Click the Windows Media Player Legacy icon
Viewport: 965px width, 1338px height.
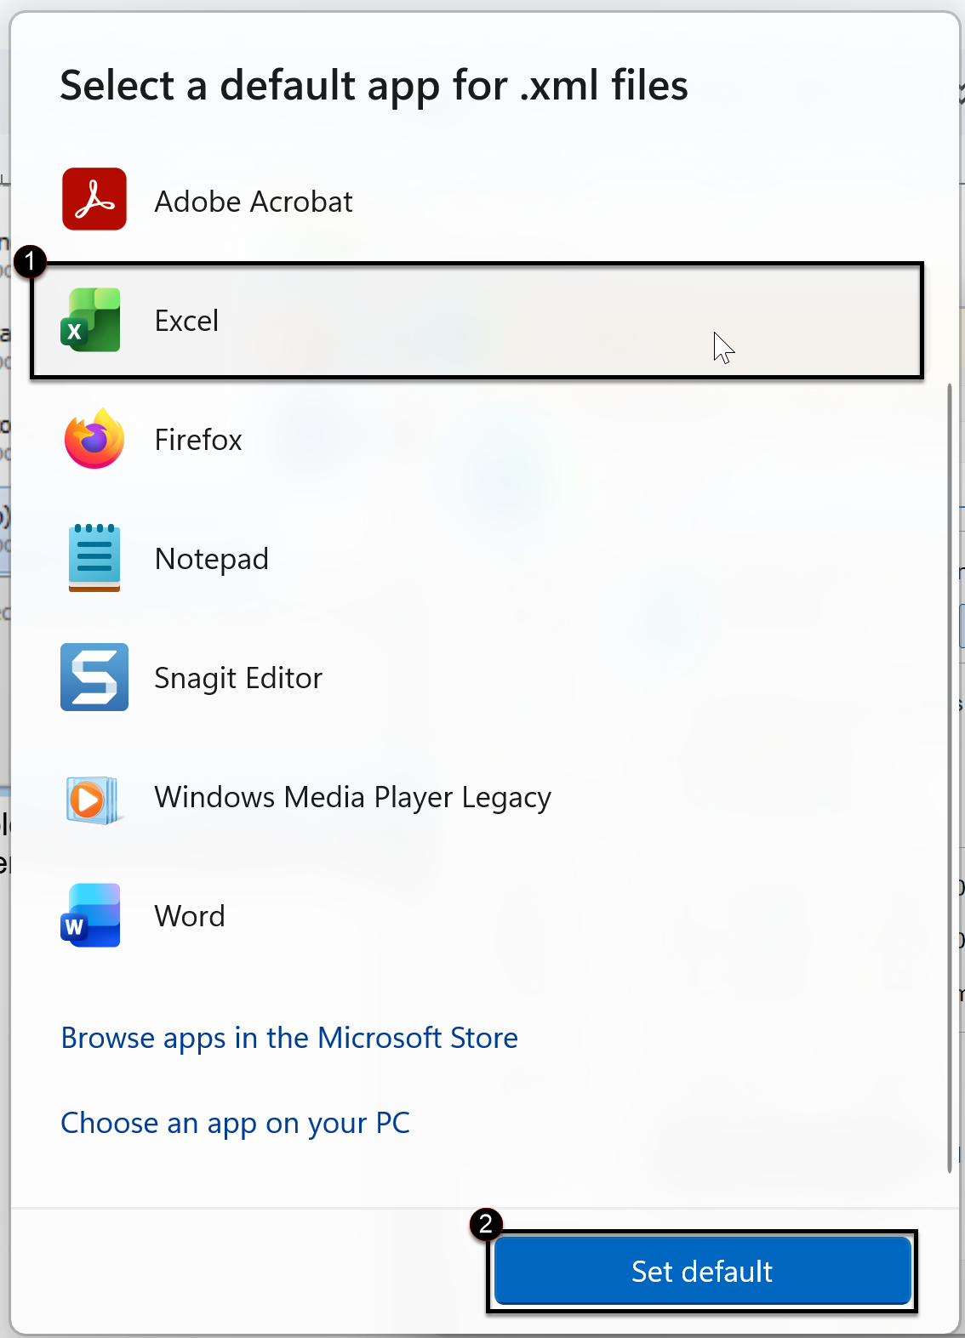(x=92, y=798)
